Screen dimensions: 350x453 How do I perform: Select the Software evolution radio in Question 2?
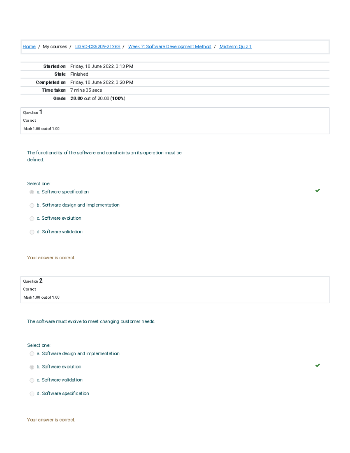click(x=32, y=367)
